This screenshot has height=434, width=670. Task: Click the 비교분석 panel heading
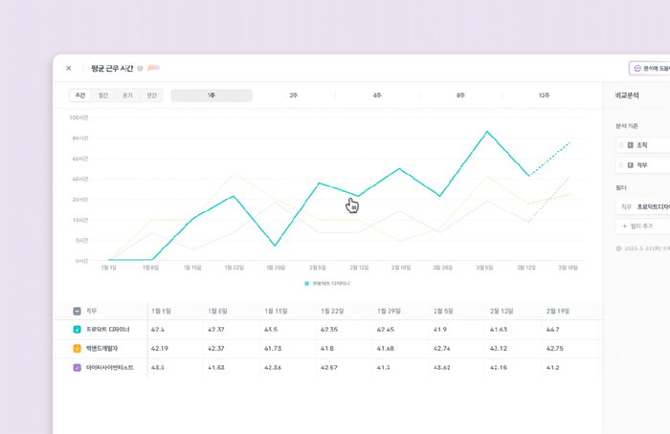click(x=627, y=96)
